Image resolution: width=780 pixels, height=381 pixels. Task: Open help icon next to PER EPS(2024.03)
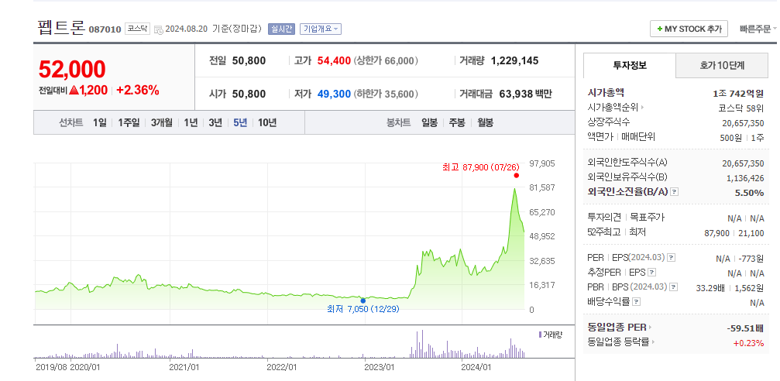671,258
